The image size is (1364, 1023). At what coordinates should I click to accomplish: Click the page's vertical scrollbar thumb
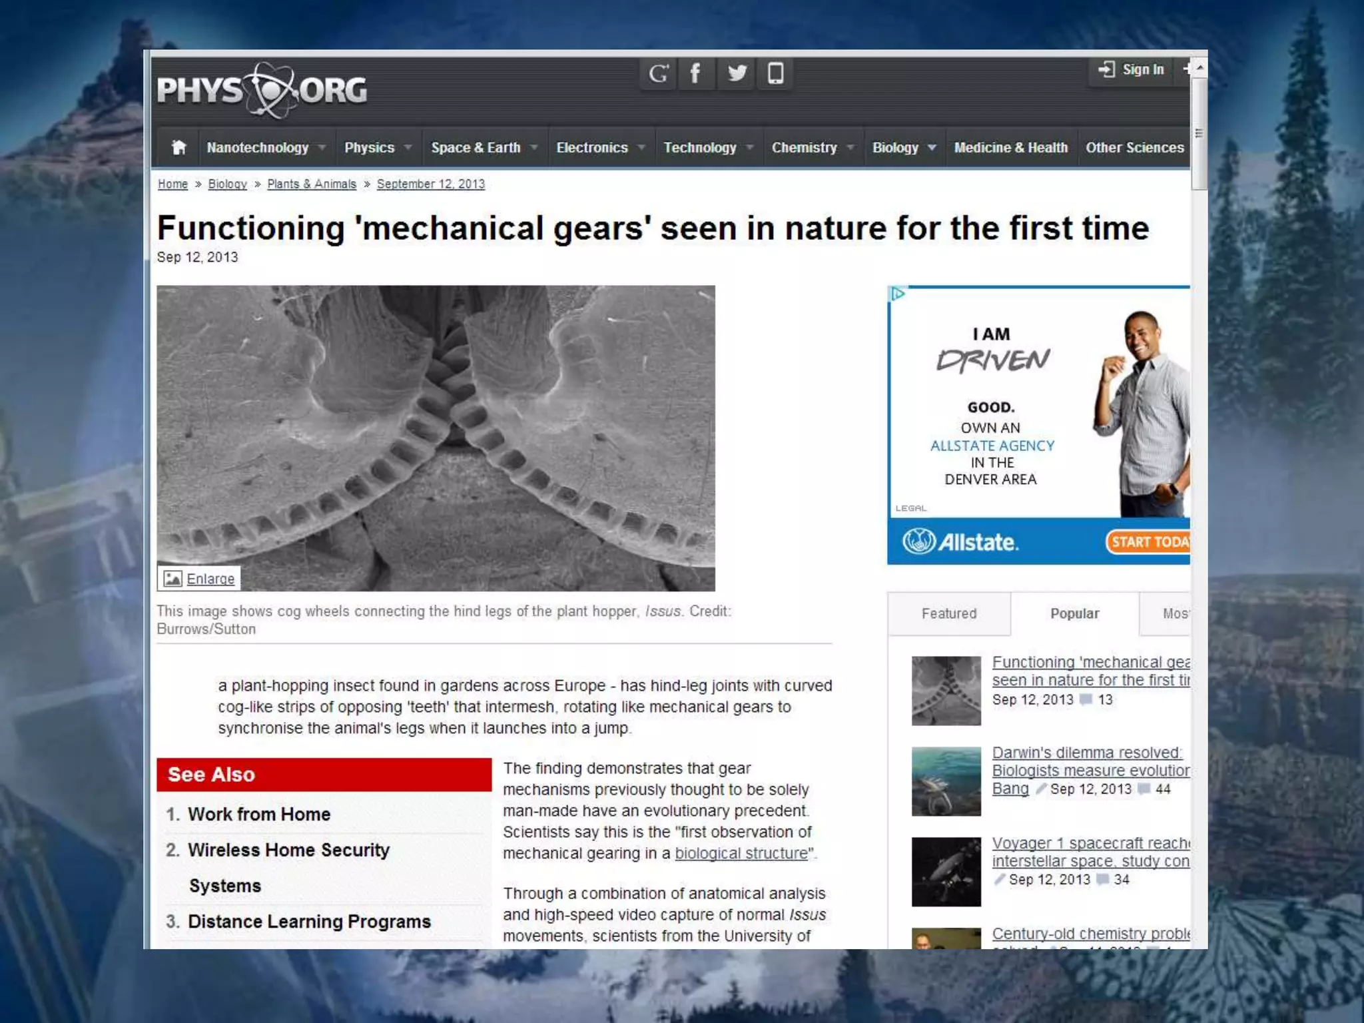(x=1198, y=133)
